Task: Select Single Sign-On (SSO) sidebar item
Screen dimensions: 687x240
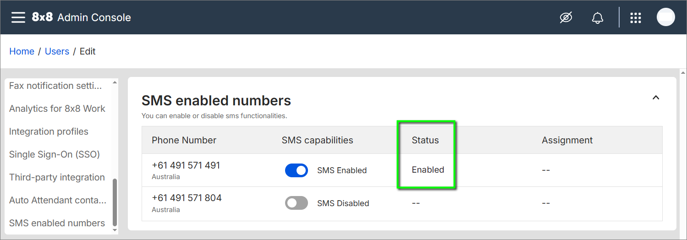Action: (55, 154)
